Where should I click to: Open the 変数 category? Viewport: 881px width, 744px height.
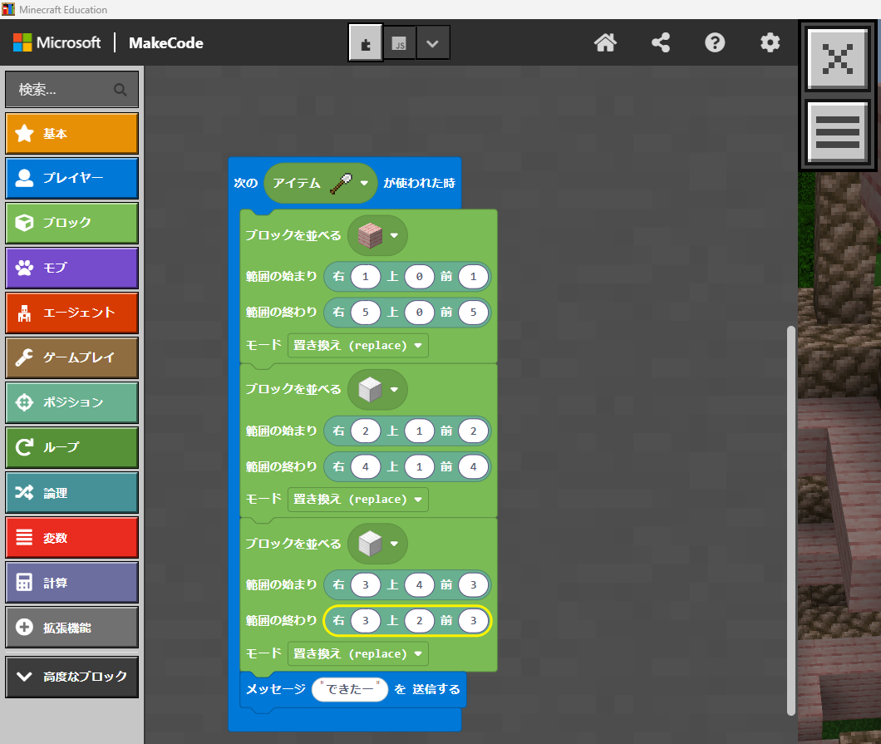(x=72, y=538)
